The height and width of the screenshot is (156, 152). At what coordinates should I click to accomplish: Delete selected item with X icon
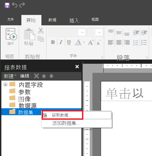coord(37,76)
